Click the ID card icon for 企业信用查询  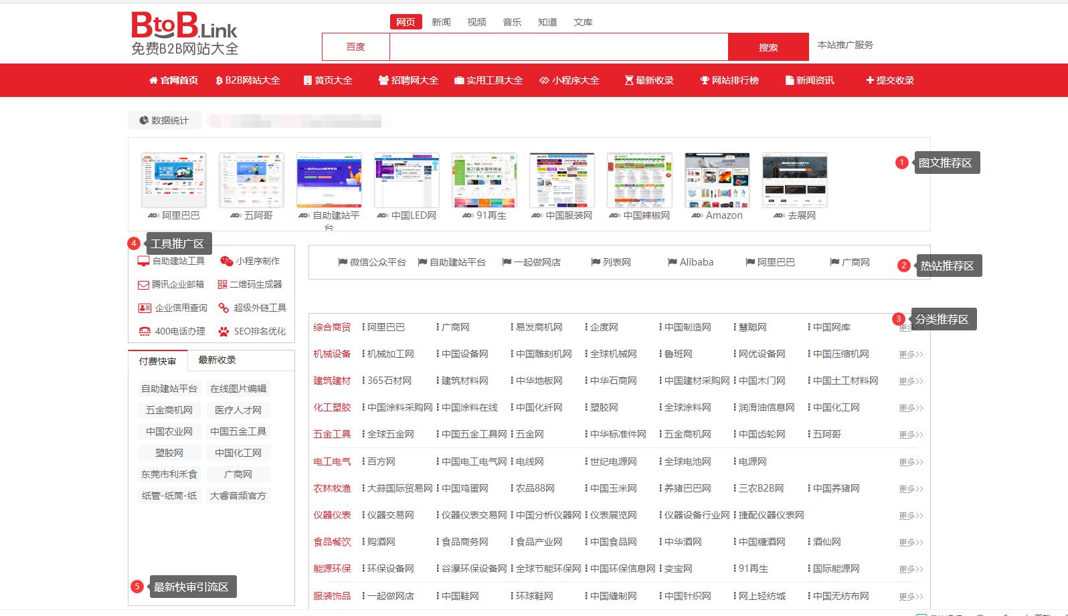[145, 308]
